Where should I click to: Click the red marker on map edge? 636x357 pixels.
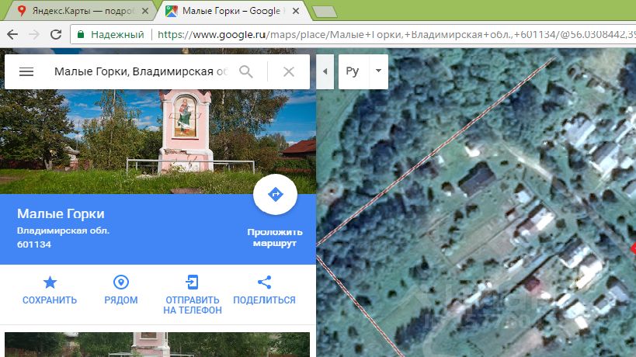tap(633, 249)
